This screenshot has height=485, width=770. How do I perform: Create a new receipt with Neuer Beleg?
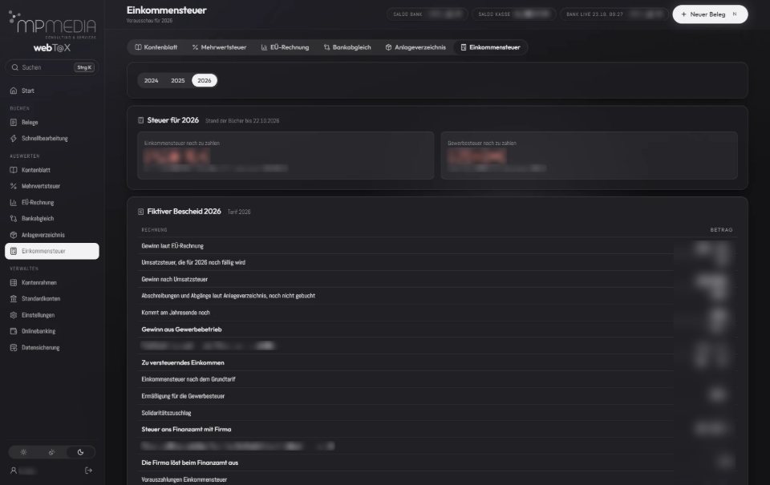point(710,14)
